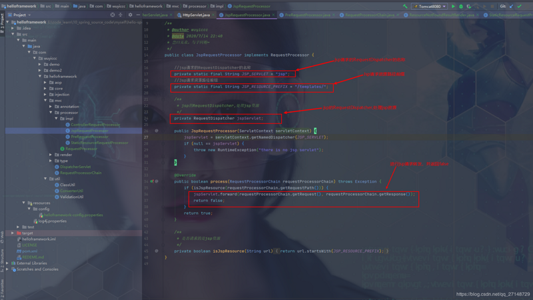Select log4j.properties file
Viewport: 533px width, 300px height.
(50, 221)
